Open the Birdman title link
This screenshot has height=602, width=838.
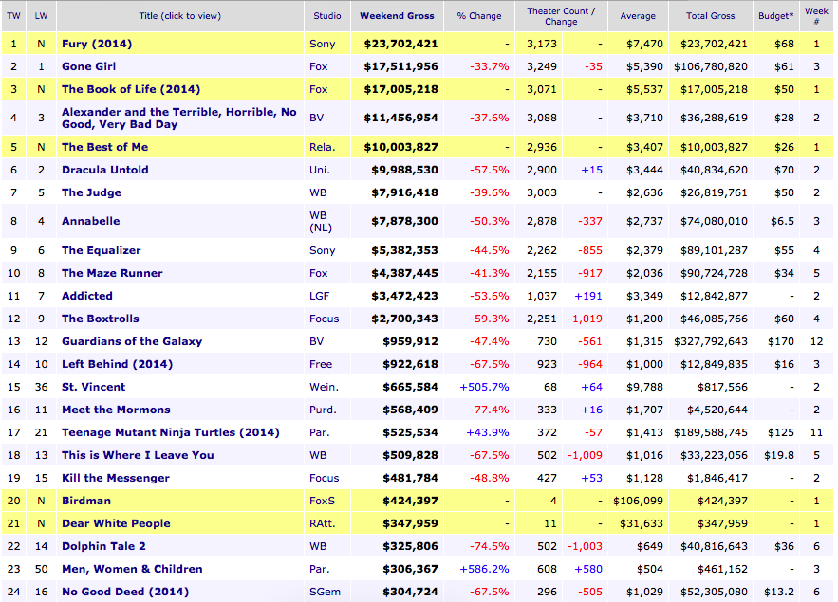pos(86,501)
